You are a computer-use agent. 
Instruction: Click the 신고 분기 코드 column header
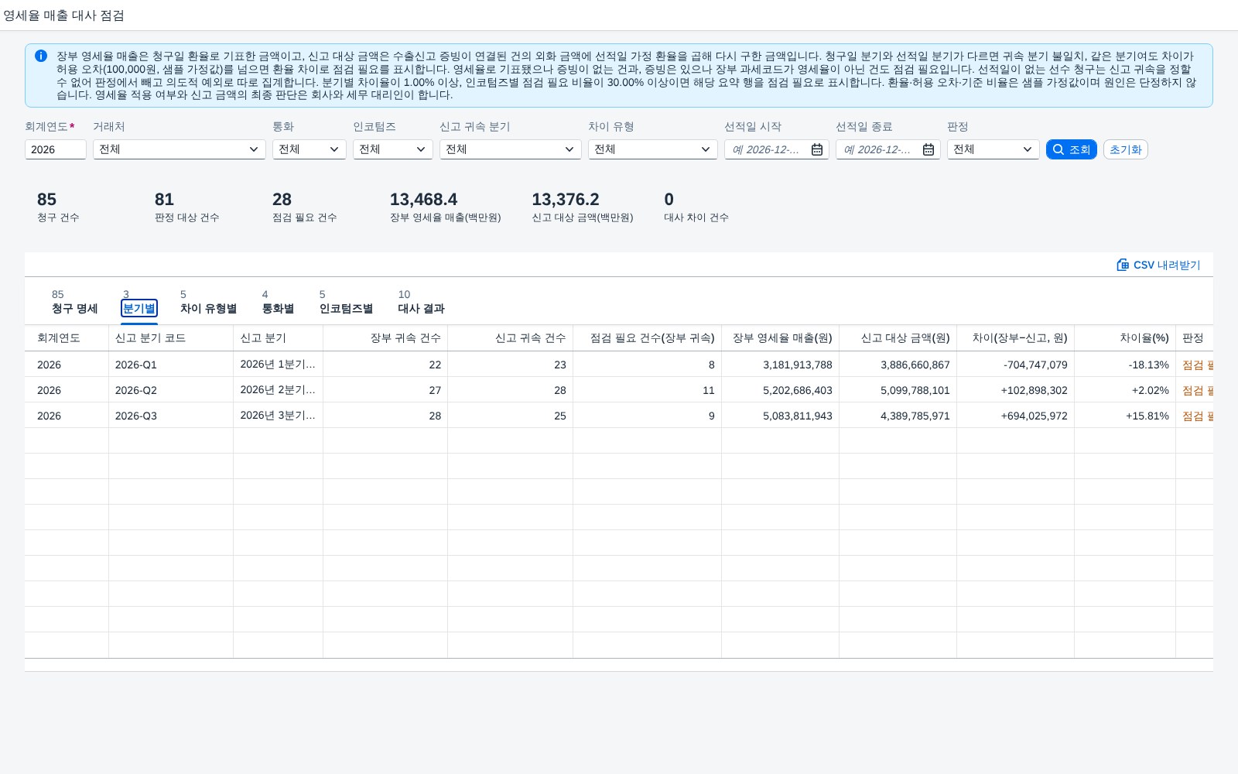[171, 338]
